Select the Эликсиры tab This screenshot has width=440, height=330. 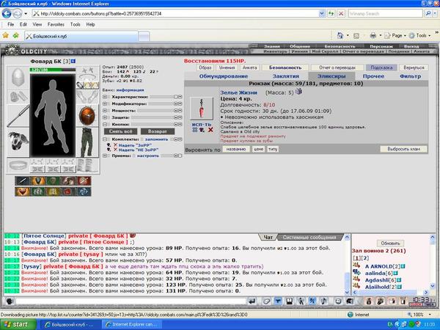coord(331,76)
